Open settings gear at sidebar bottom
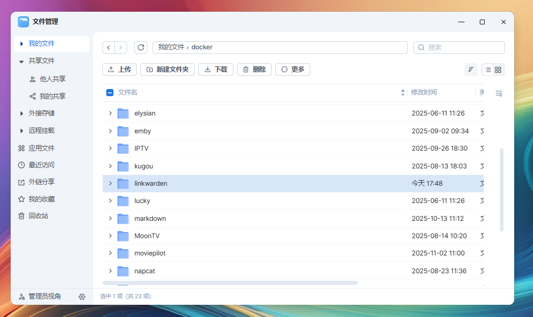The image size is (533, 317). click(82, 297)
